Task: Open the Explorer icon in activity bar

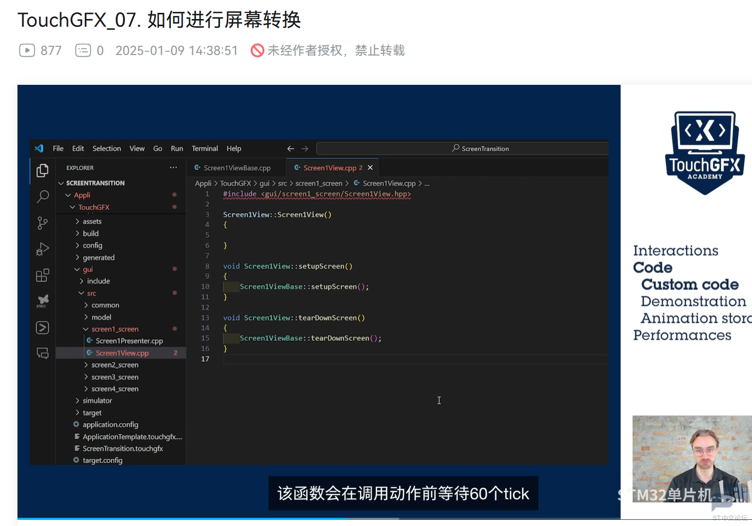Action: (43, 171)
